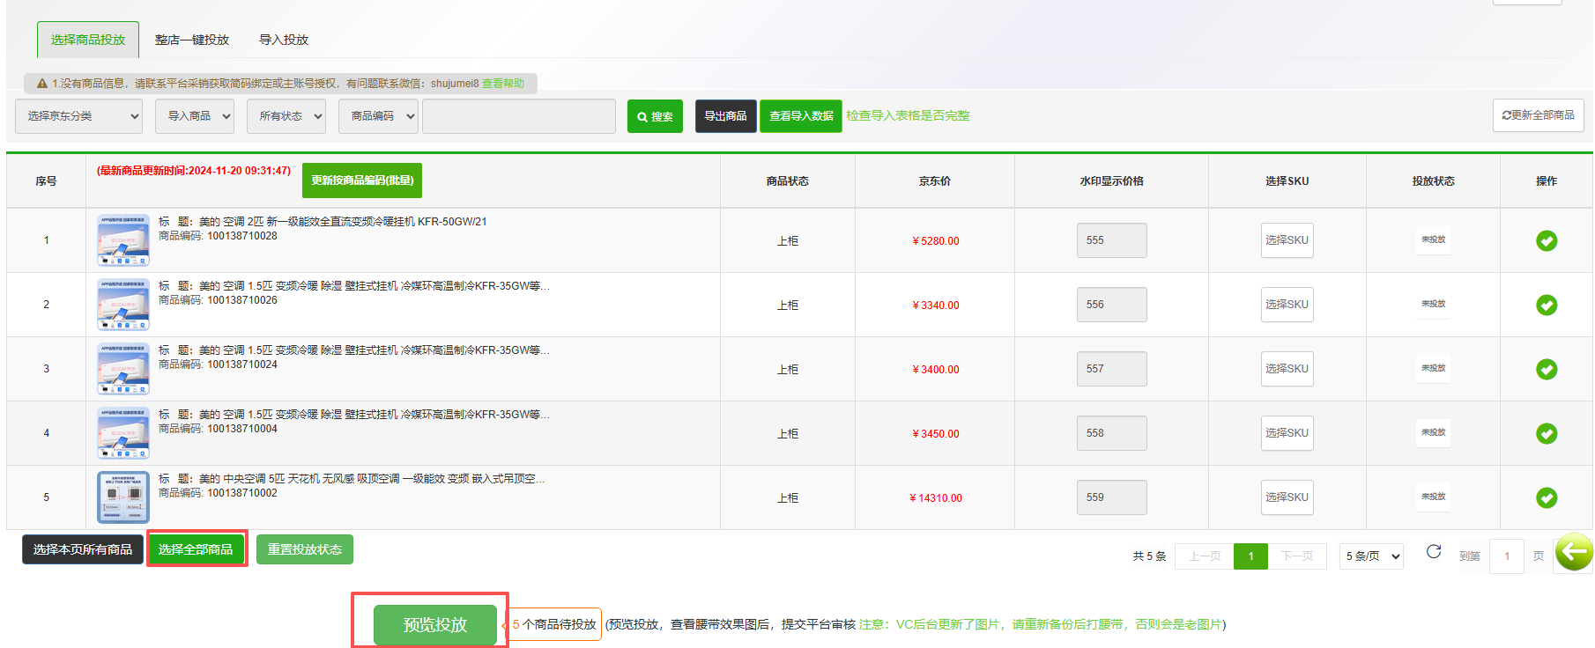This screenshot has height=648, width=1595.
Task: Click the 选择全部商品 button
Action: (196, 549)
